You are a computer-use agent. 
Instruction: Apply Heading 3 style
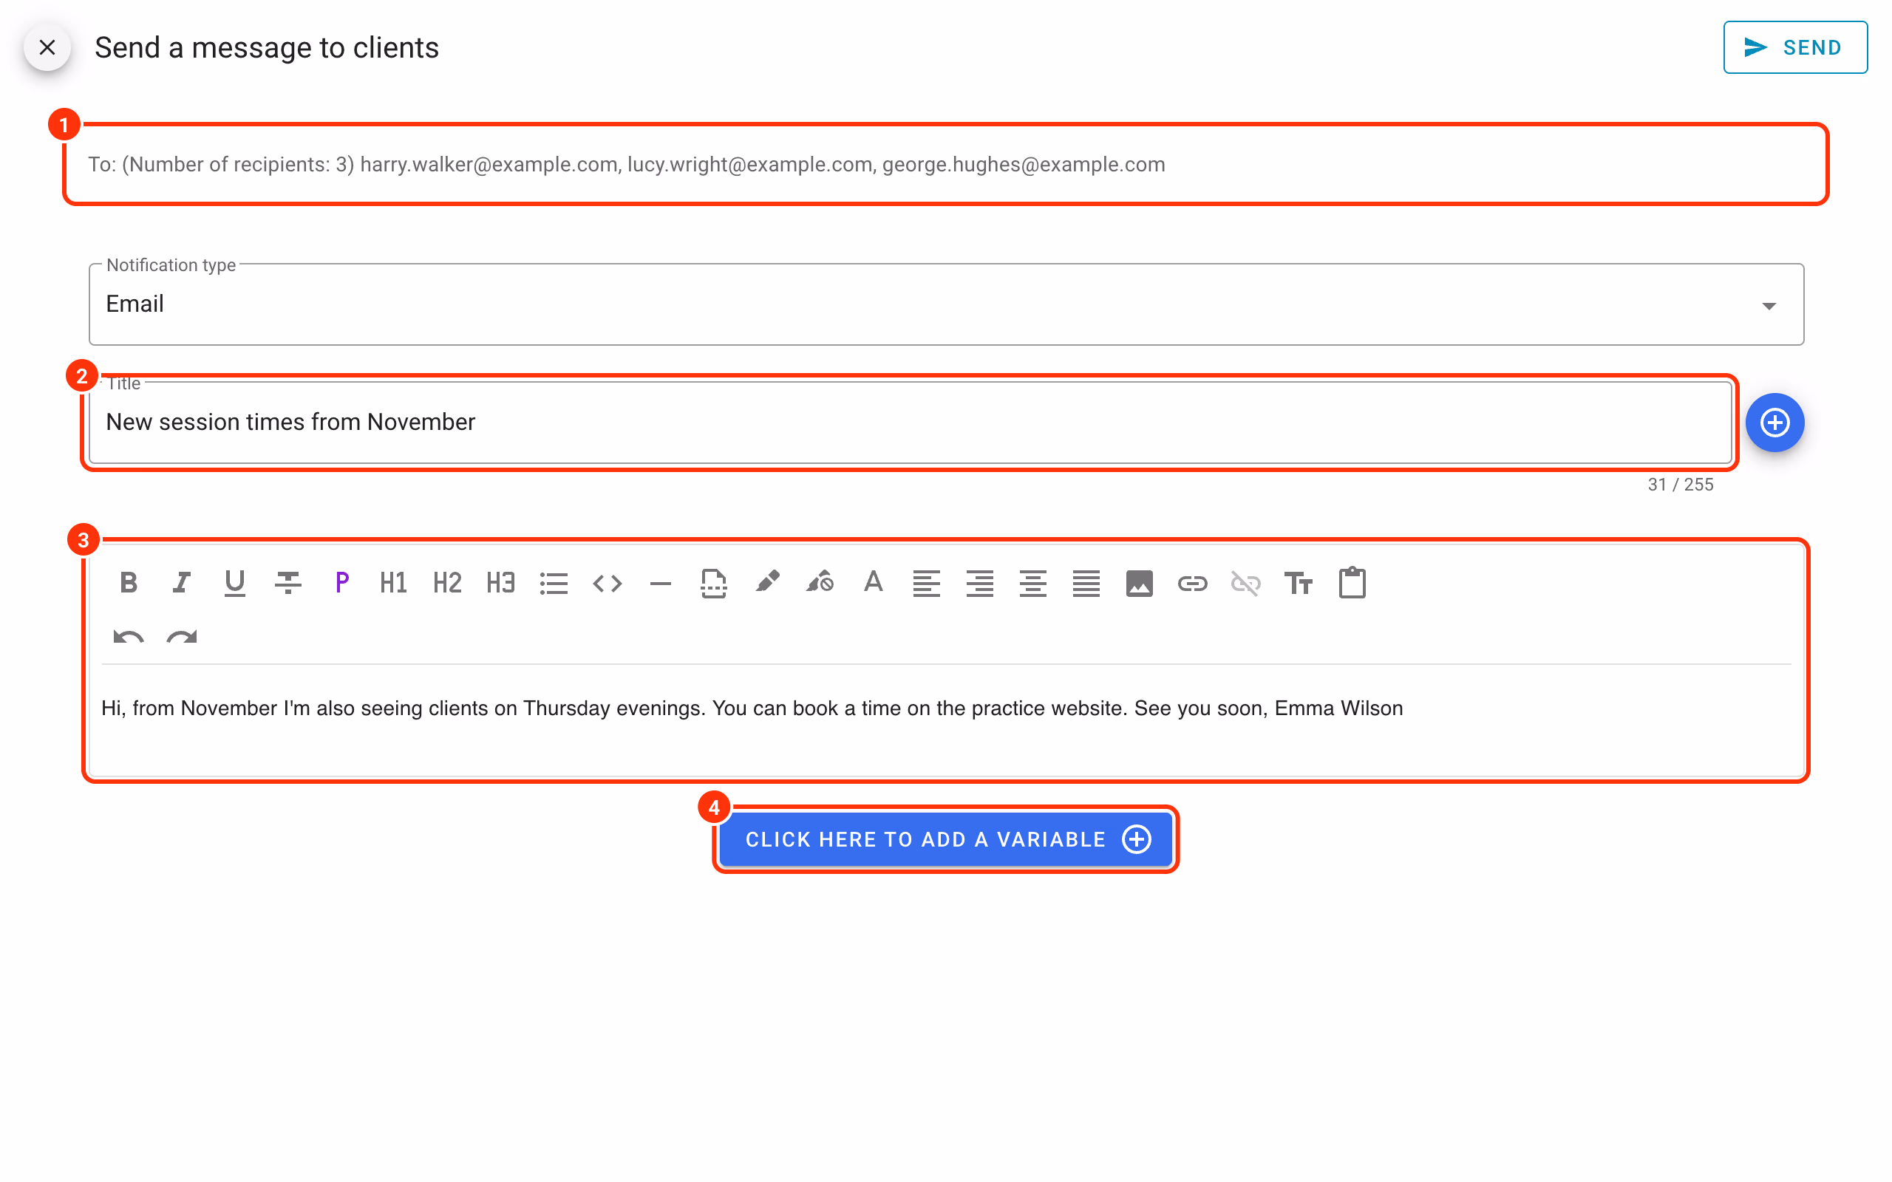pos(500,582)
